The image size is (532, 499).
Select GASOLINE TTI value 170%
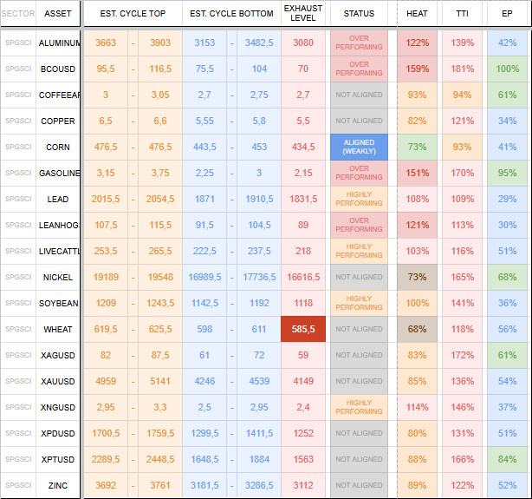point(462,173)
